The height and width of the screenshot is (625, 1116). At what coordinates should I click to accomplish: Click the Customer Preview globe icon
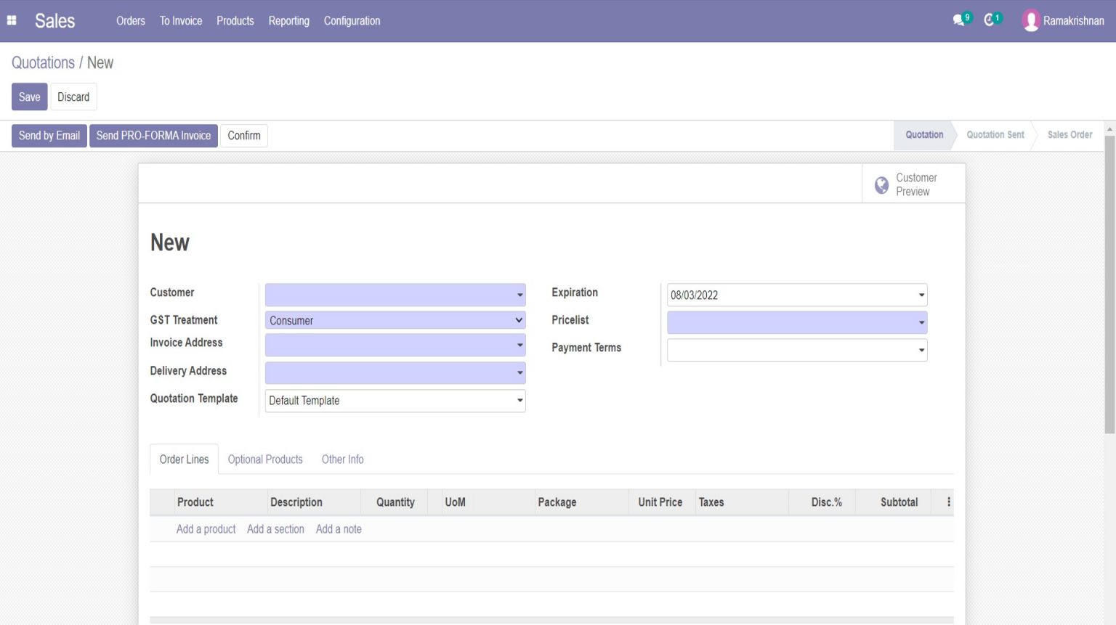[881, 185]
